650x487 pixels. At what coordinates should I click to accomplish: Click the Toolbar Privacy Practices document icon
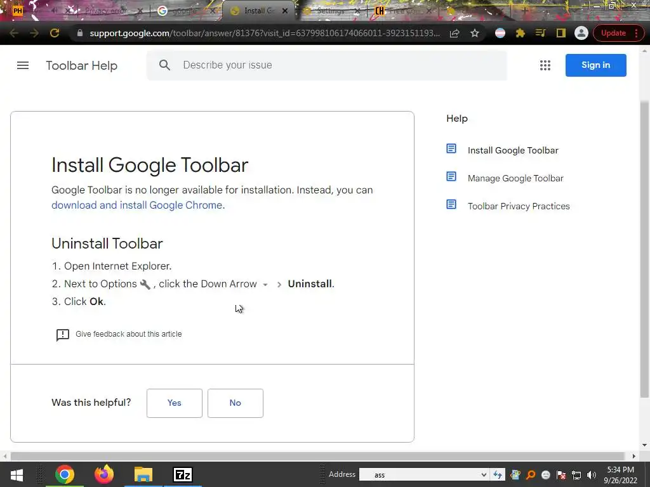pos(451,205)
